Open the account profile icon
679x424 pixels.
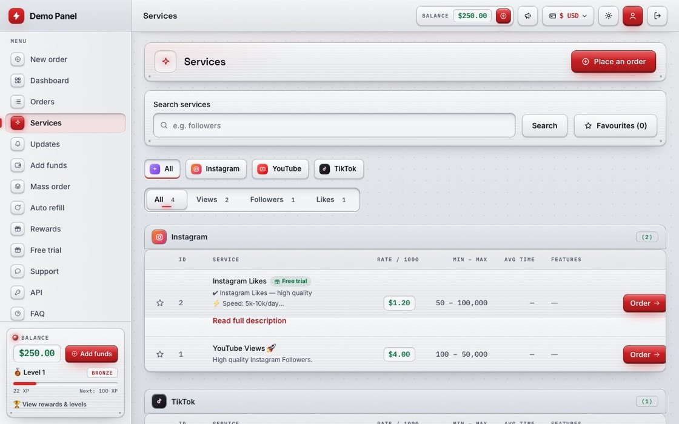click(x=633, y=16)
